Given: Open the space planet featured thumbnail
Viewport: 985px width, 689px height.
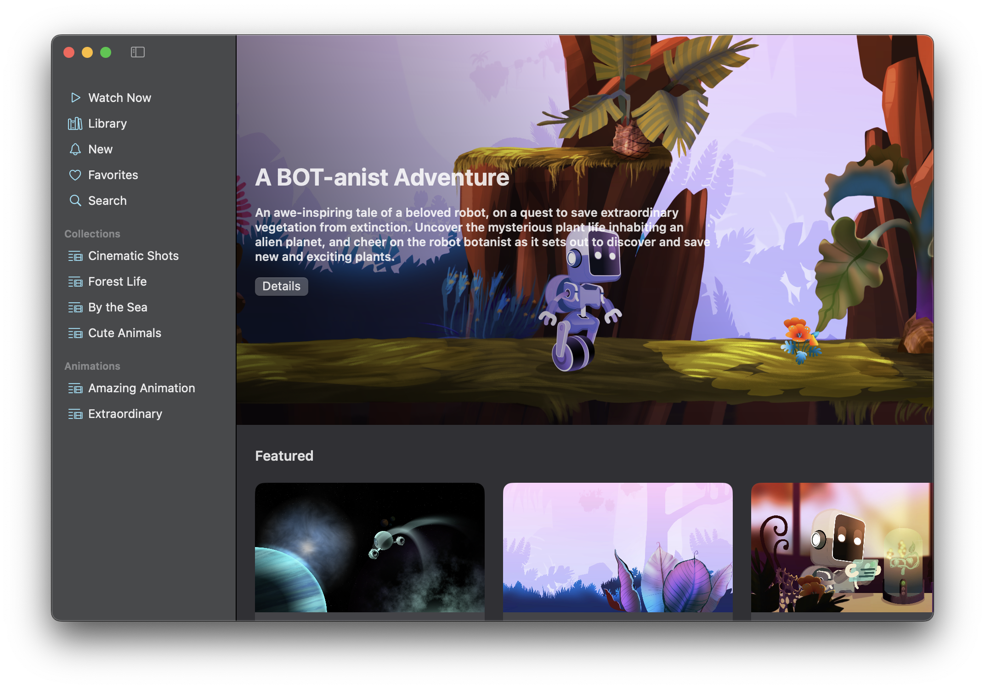Looking at the screenshot, I should [x=369, y=548].
